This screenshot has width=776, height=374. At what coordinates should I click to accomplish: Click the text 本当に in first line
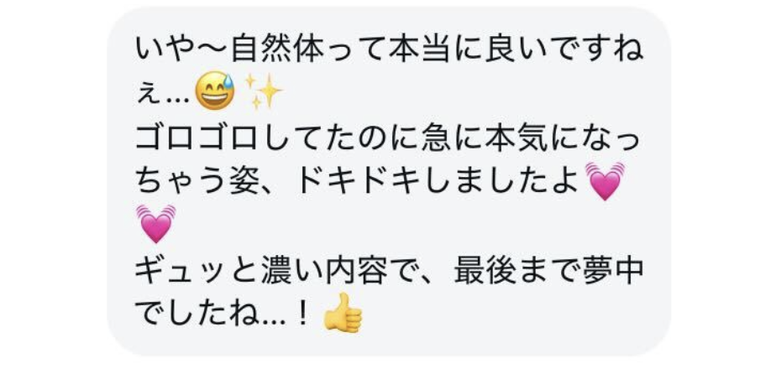(x=435, y=51)
